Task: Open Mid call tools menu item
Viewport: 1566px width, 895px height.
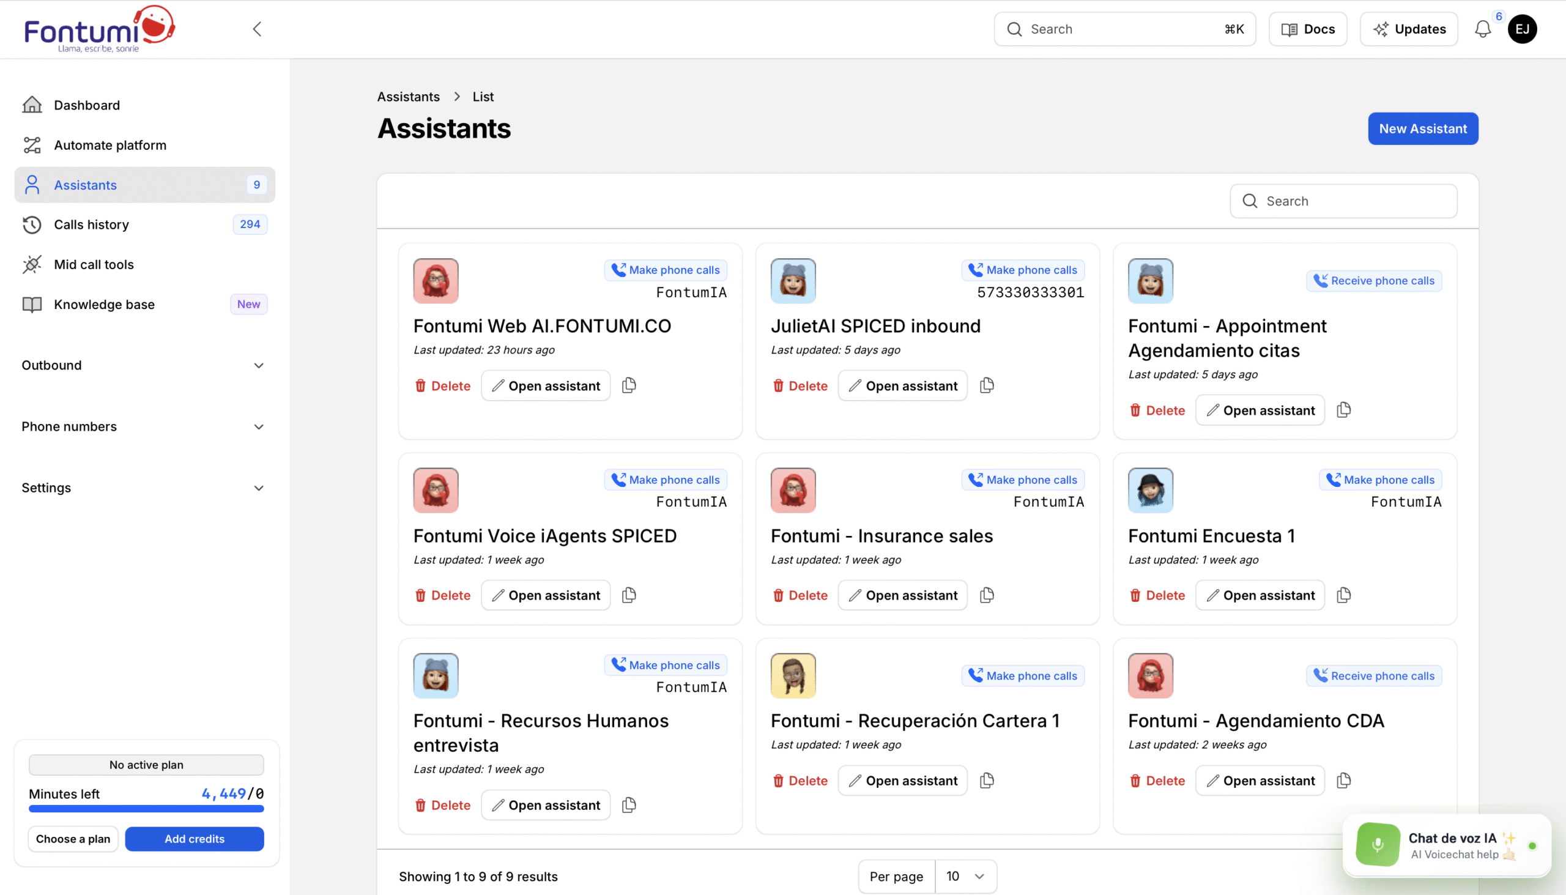Action: pyautogui.click(x=94, y=264)
